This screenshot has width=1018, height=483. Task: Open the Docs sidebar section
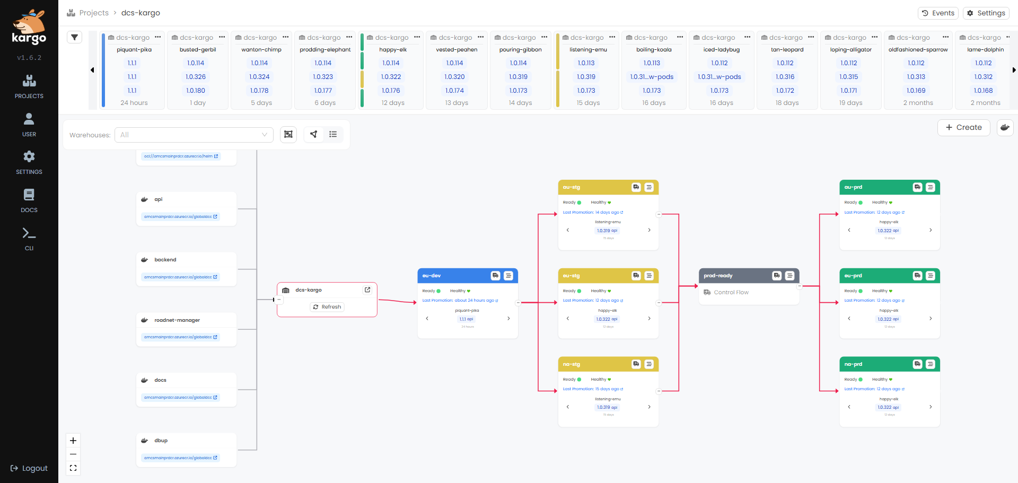(29, 201)
